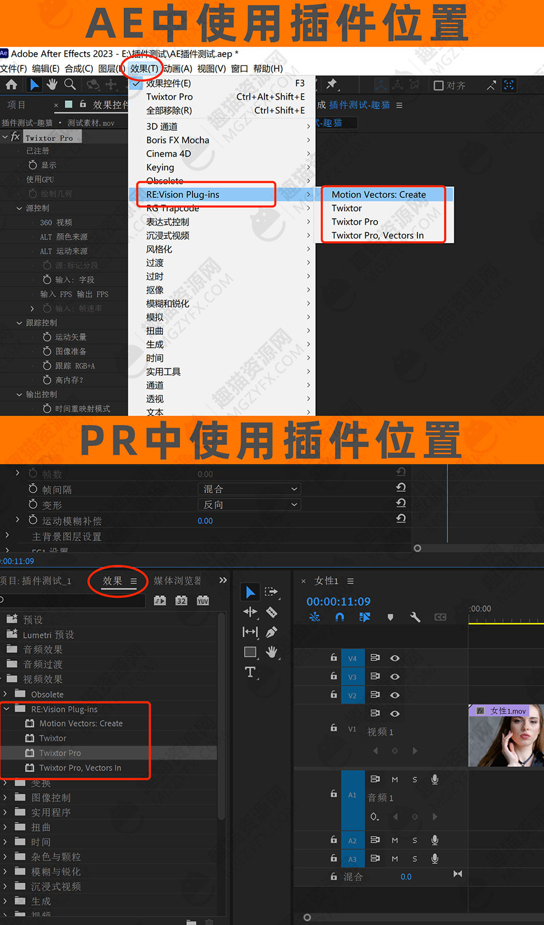Expand the 图像控制 effects folder
Screen dimensions: 544x925
click(x=6, y=797)
